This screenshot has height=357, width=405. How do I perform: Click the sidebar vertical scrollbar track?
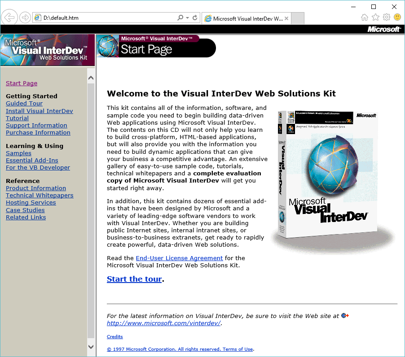(x=91, y=210)
